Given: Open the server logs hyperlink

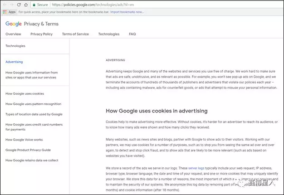Looking at the screenshot, I should pos(196,168).
